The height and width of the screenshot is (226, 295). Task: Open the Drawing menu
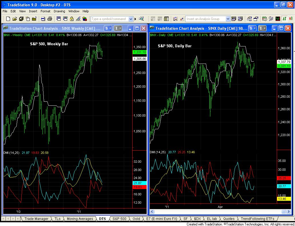click(x=59, y=11)
